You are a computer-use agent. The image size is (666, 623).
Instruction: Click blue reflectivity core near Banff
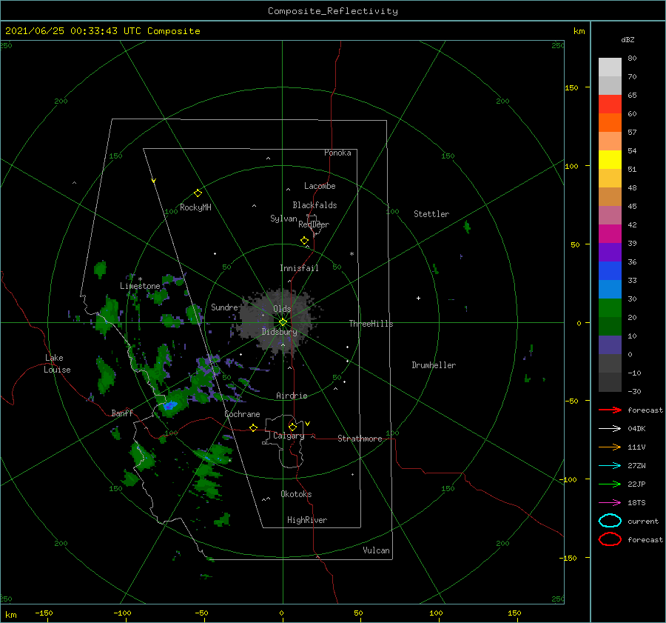point(170,405)
